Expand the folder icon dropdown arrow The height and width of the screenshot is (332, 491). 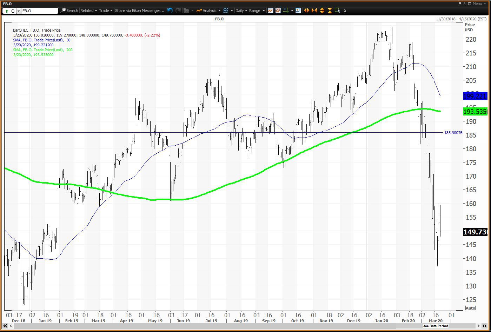192,11
